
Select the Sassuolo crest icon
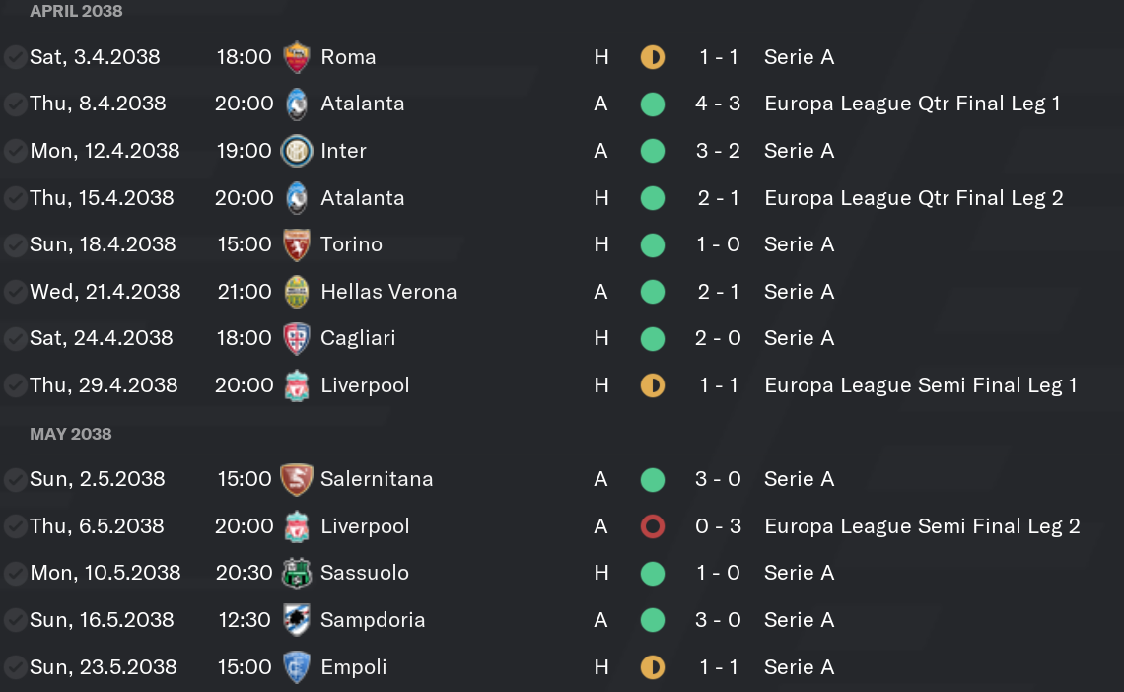pyautogui.click(x=297, y=573)
